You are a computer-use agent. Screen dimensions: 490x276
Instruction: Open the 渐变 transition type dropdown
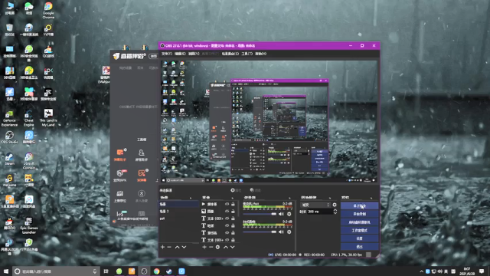tap(315, 205)
